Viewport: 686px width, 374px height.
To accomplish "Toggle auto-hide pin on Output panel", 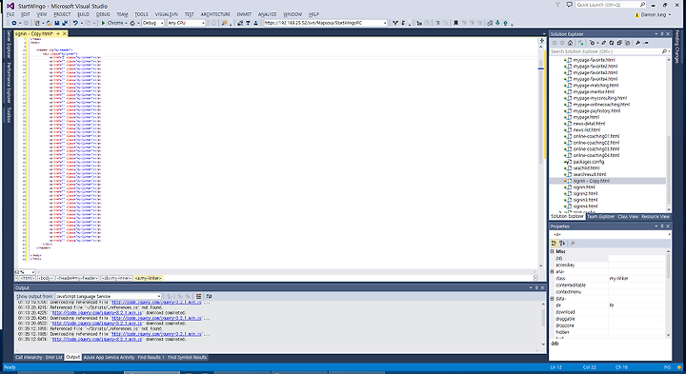I will coord(536,288).
